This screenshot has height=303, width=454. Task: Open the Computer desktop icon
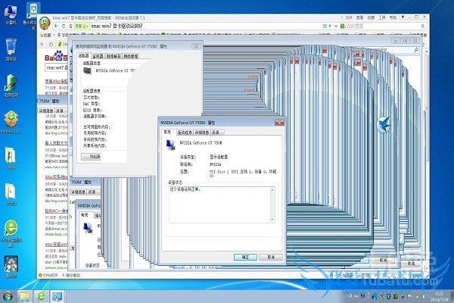(11, 14)
